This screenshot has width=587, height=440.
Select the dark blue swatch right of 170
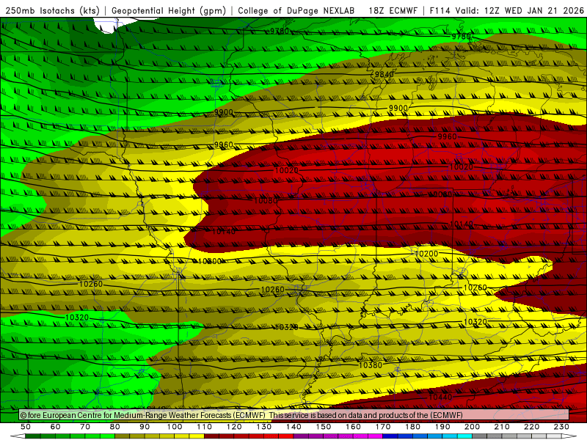pyautogui.click(x=390, y=436)
